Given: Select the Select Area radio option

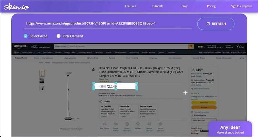Looking at the screenshot, I should pyautogui.click(x=35, y=36).
